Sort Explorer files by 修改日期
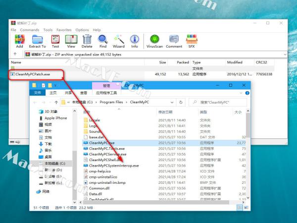This screenshot has width=297, height=223. [x=165, y=112]
